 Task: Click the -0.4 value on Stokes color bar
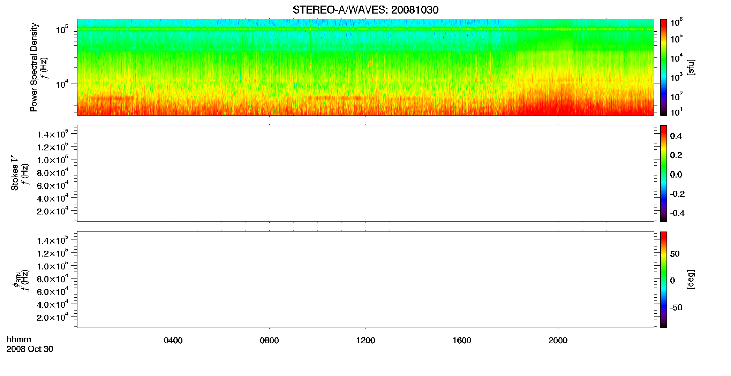click(677, 213)
